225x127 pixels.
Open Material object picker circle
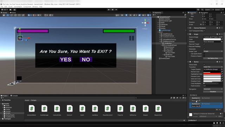[222, 42]
